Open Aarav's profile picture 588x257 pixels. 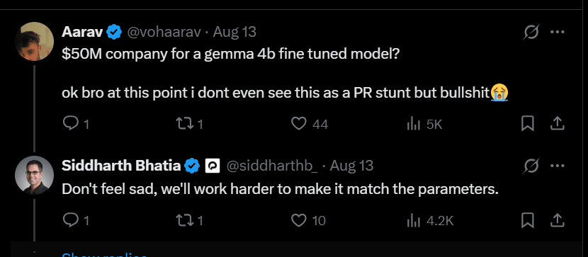pos(34,41)
